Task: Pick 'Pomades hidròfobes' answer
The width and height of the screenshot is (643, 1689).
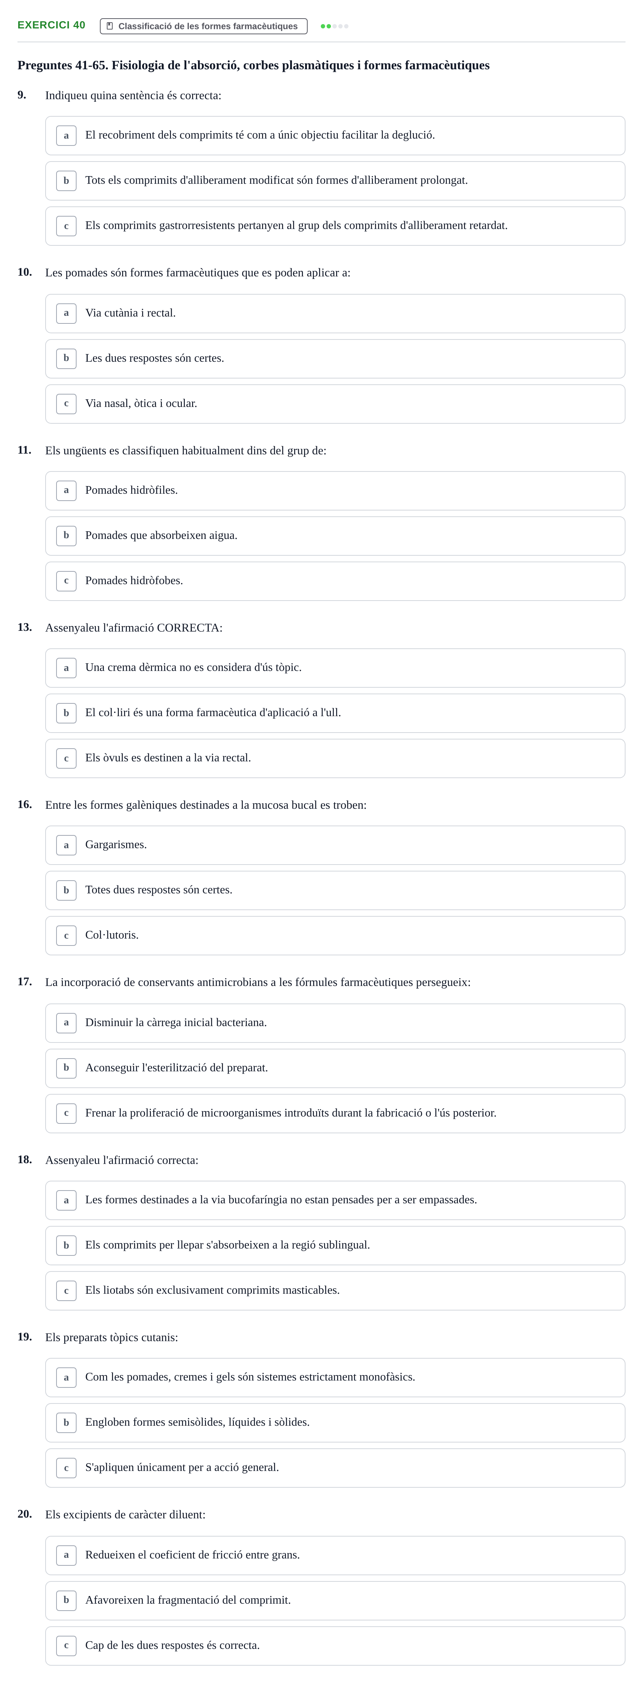Action: click(335, 581)
